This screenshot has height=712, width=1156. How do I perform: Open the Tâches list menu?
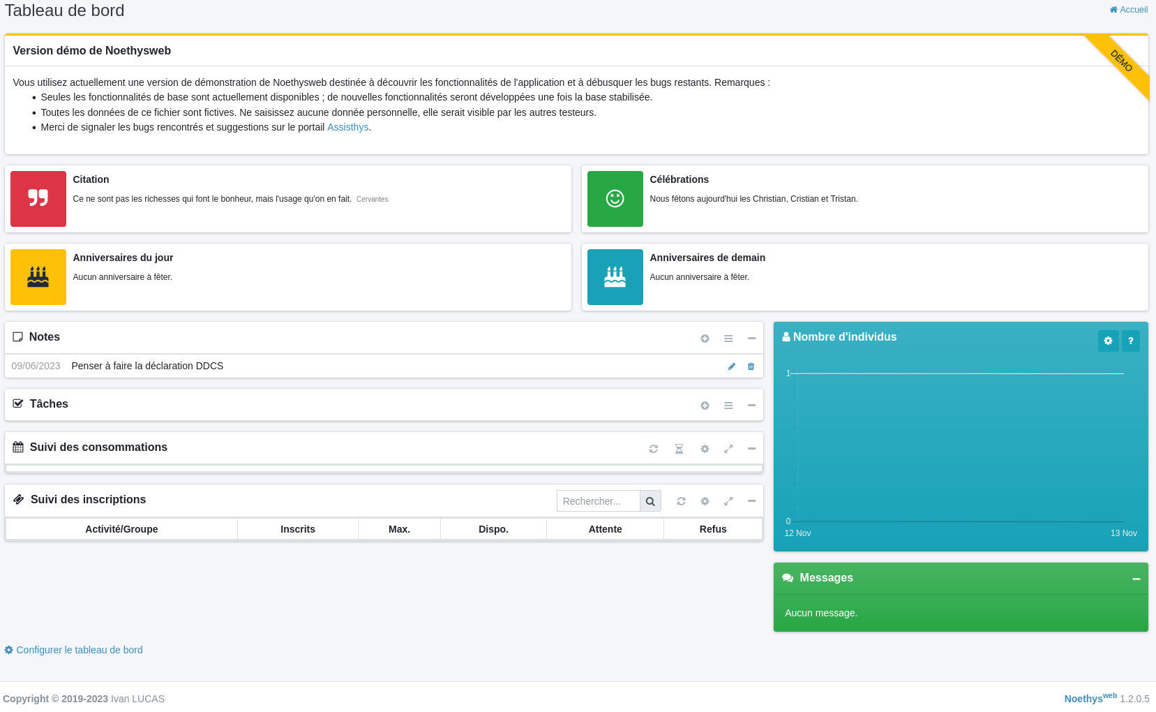click(728, 406)
